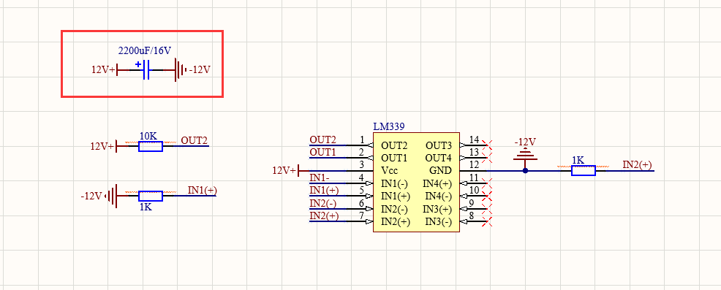
Task: Click the IN3(-) pin name inside the LM339
Action: [x=439, y=221]
